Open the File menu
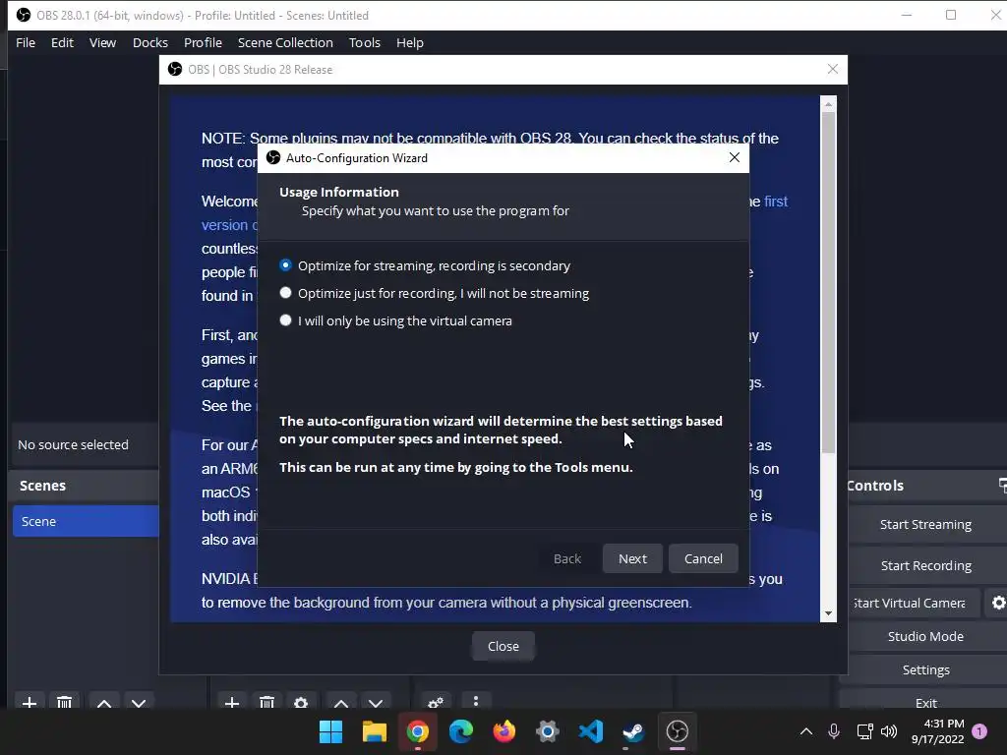This screenshot has width=1007, height=755. (x=26, y=42)
